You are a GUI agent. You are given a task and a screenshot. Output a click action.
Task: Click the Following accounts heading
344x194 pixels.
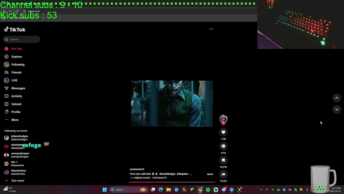16,131
